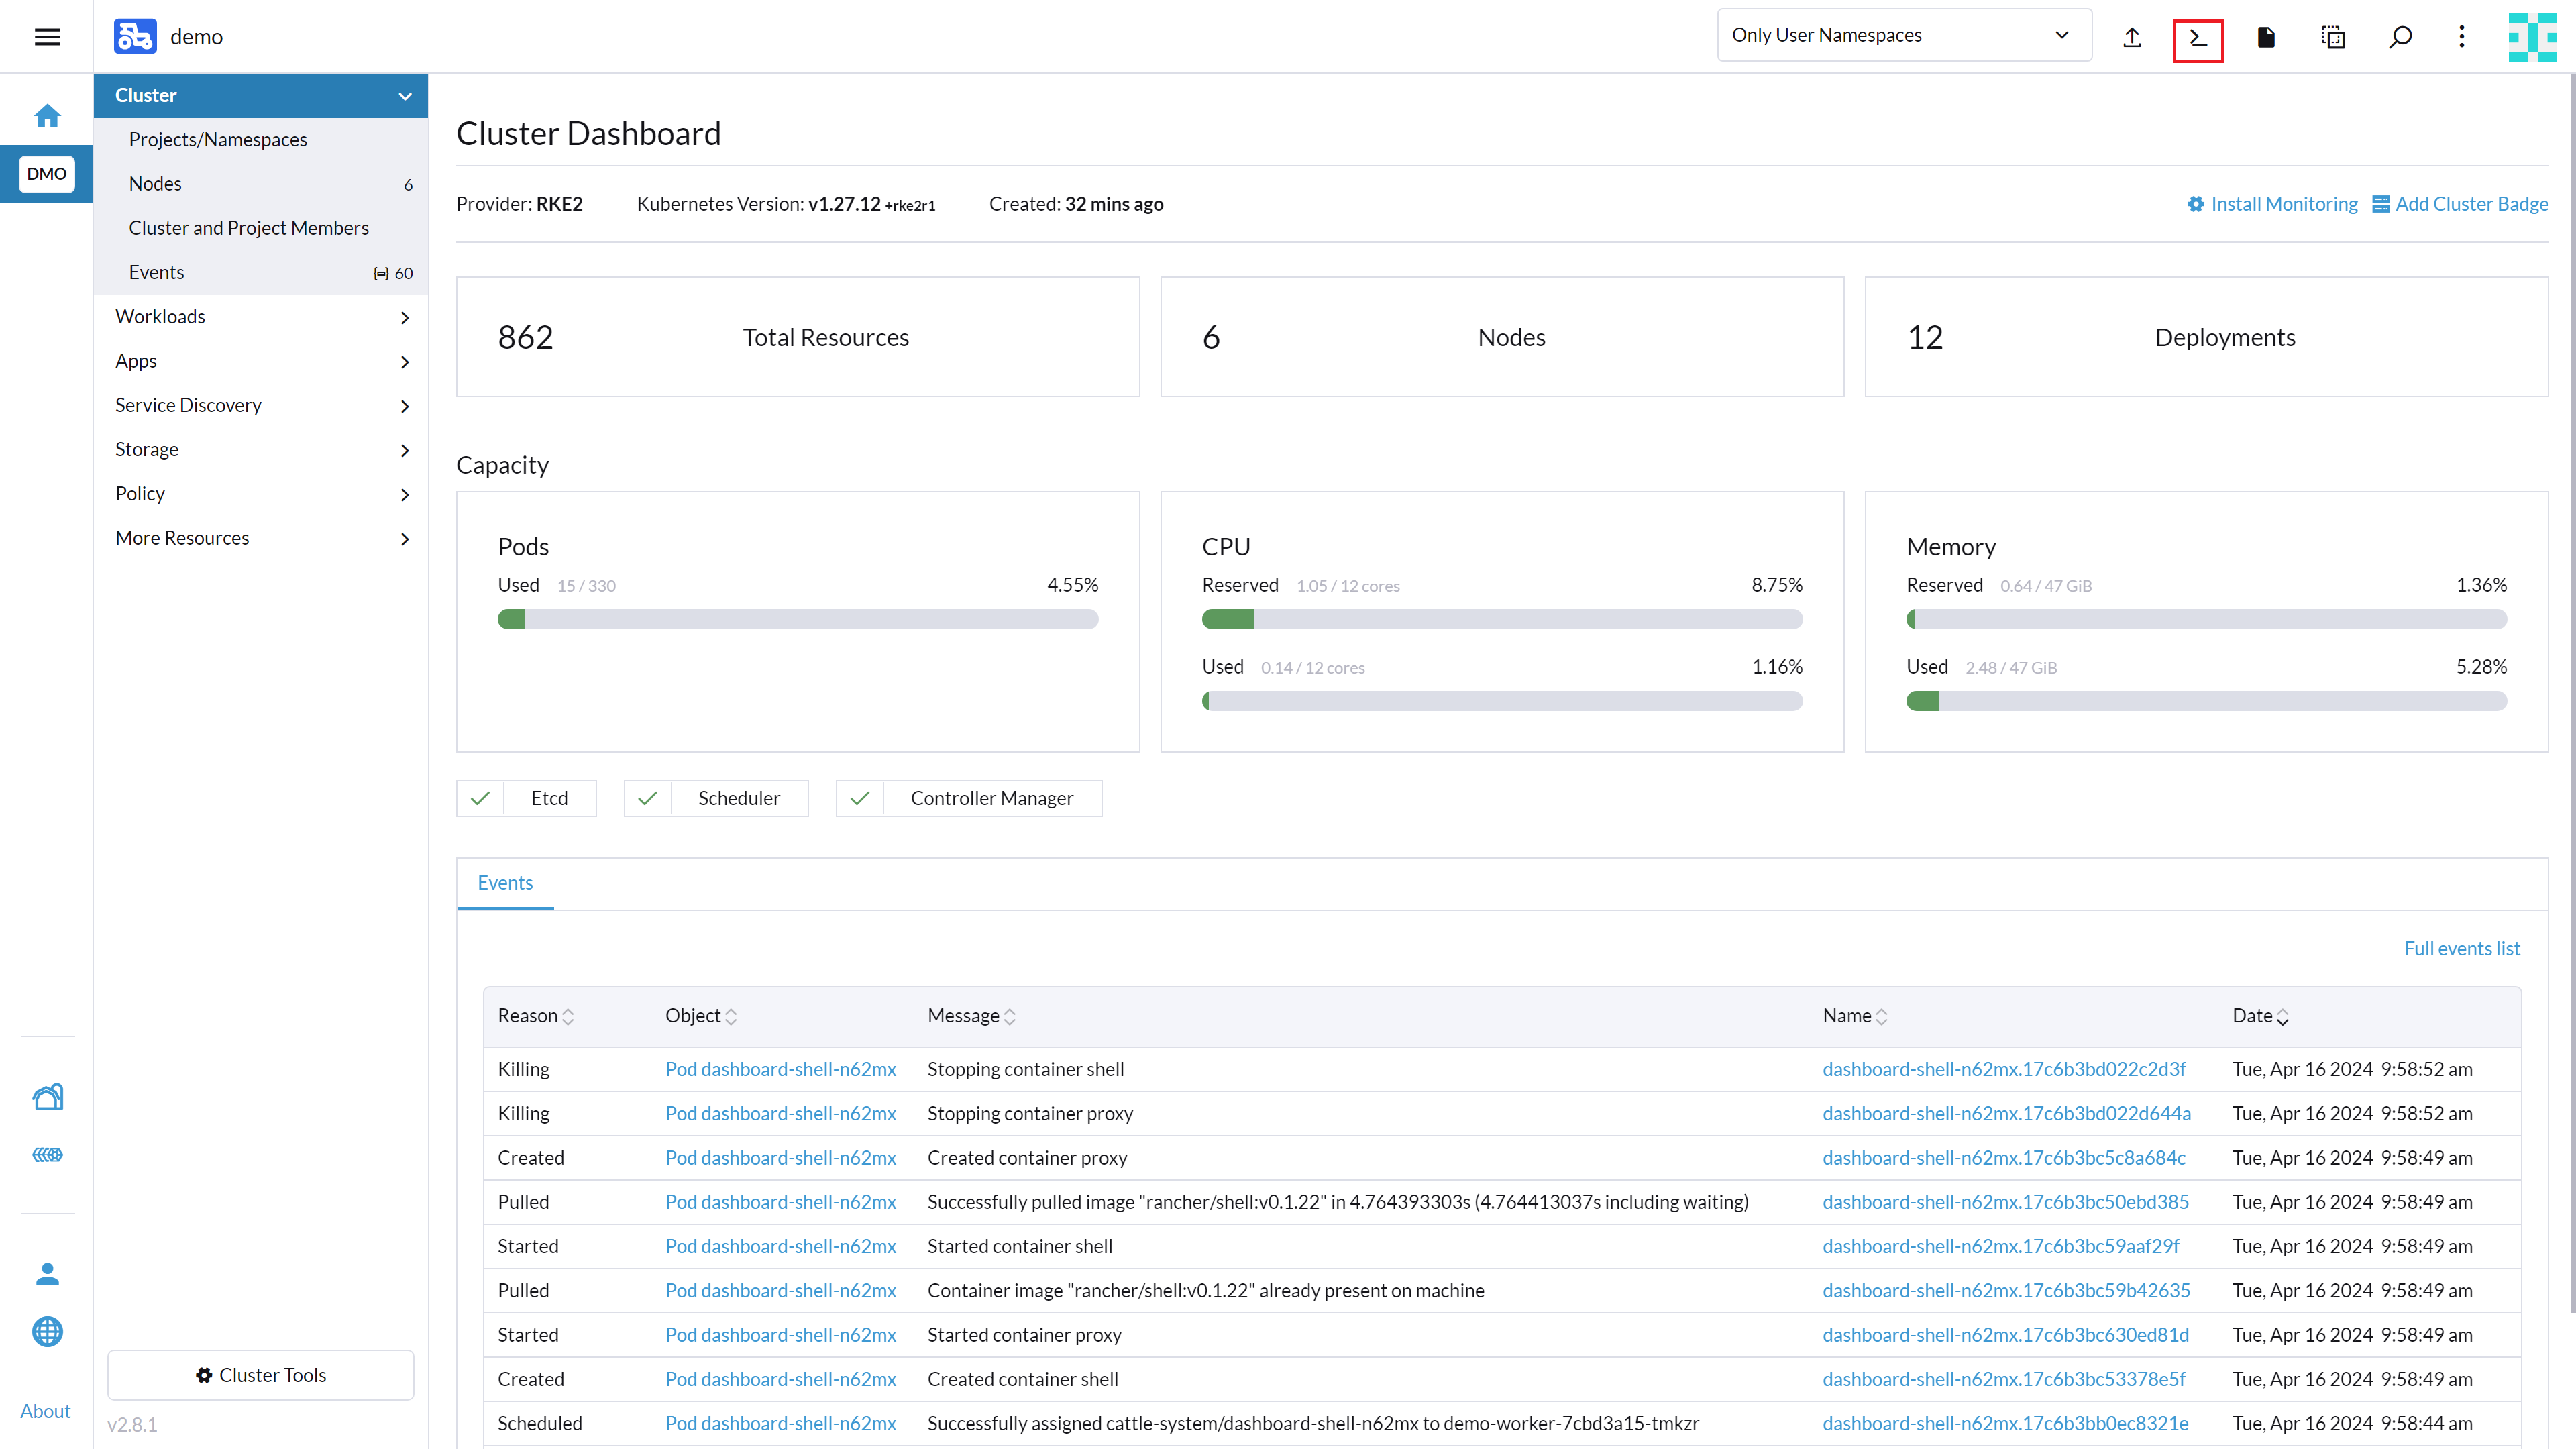Click the user avatar icon

click(x=2532, y=37)
